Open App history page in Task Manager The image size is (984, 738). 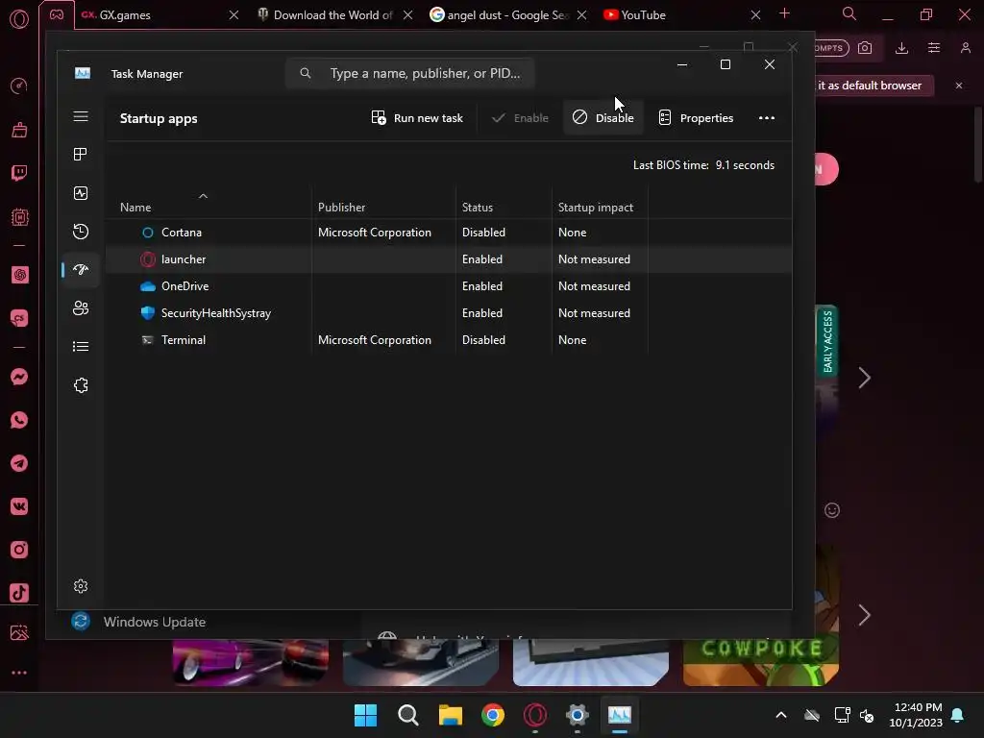[81, 232]
